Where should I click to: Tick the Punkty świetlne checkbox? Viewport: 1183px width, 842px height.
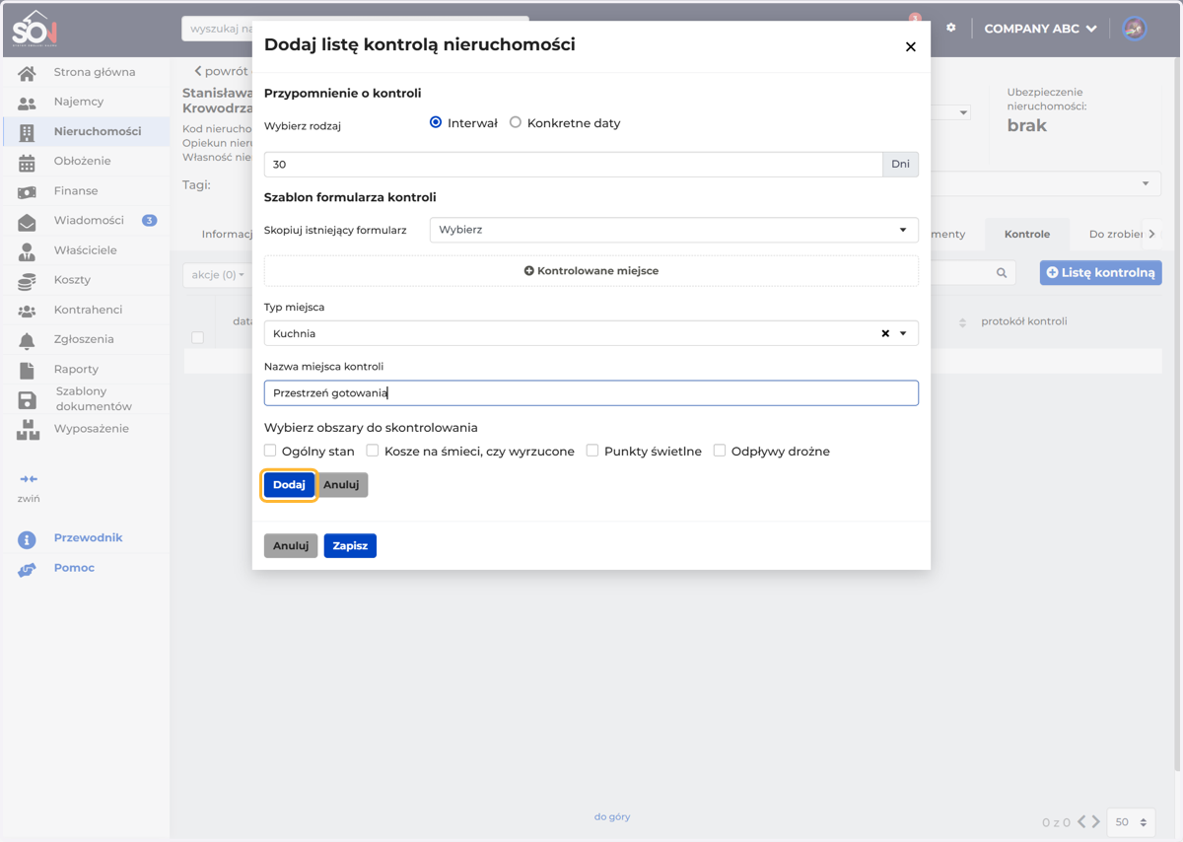pos(592,451)
